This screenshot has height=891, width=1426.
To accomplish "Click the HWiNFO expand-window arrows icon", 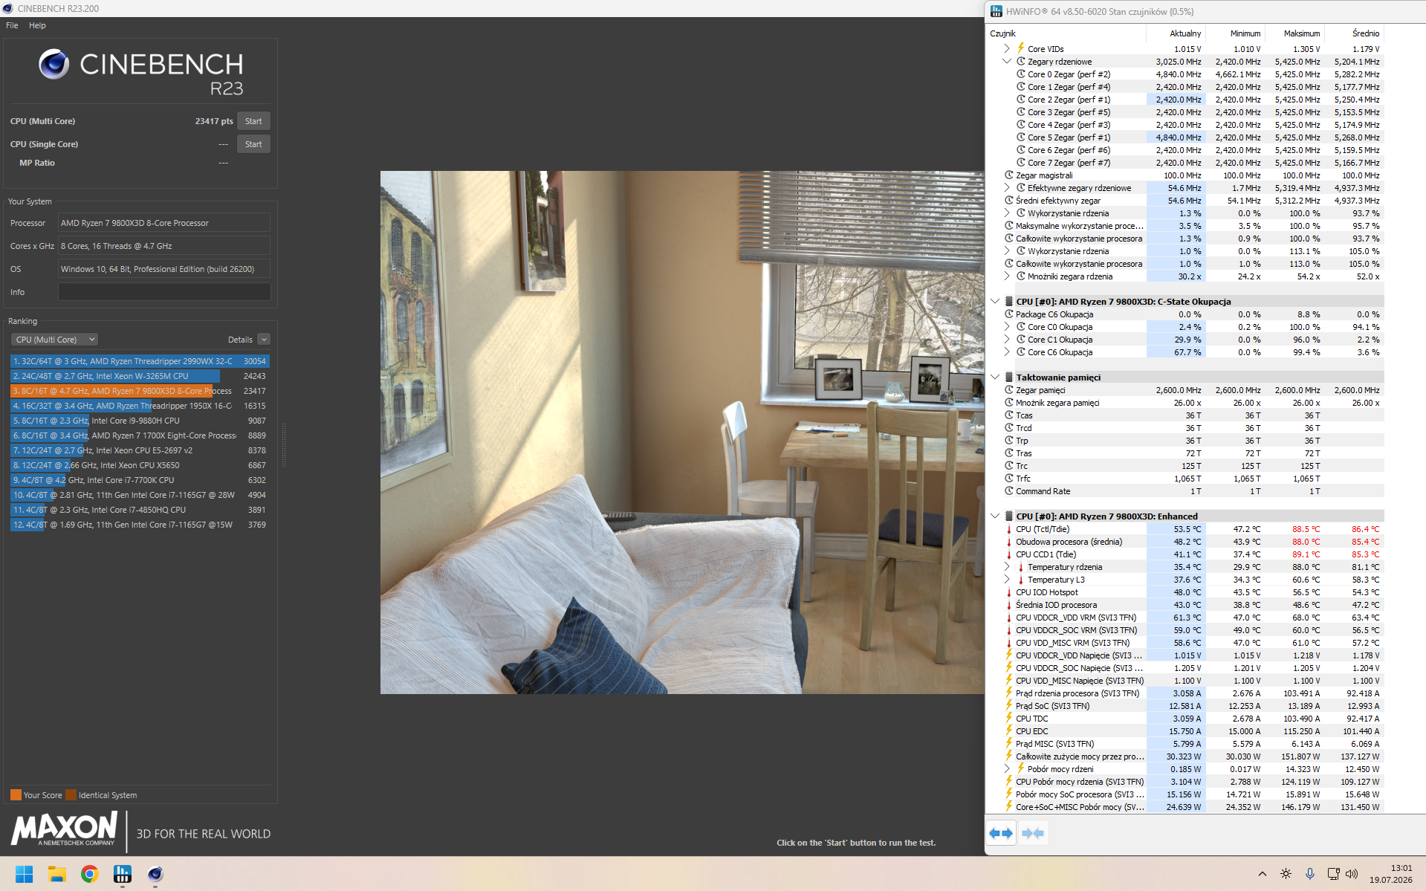I will click(1001, 833).
